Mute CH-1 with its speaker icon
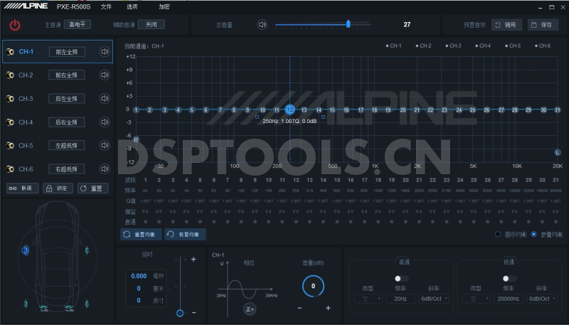The height and width of the screenshot is (325, 569). [x=105, y=52]
